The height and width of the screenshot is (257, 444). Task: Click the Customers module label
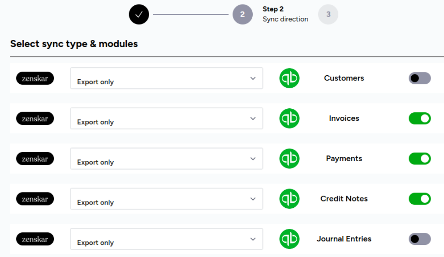[344, 78]
